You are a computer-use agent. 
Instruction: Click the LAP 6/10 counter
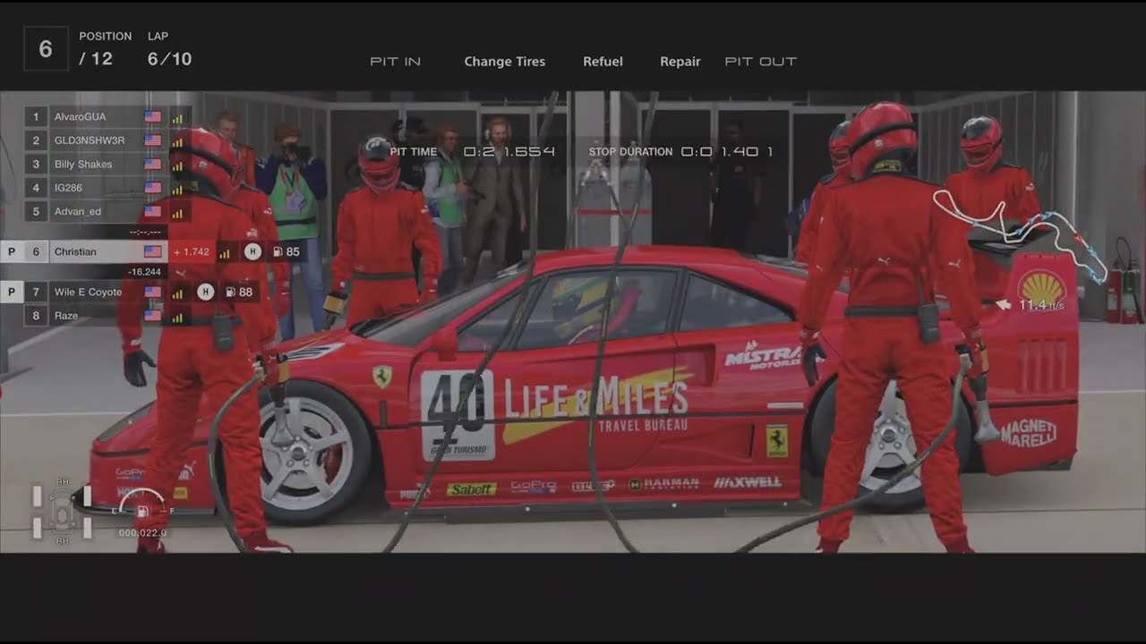pos(169,51)
